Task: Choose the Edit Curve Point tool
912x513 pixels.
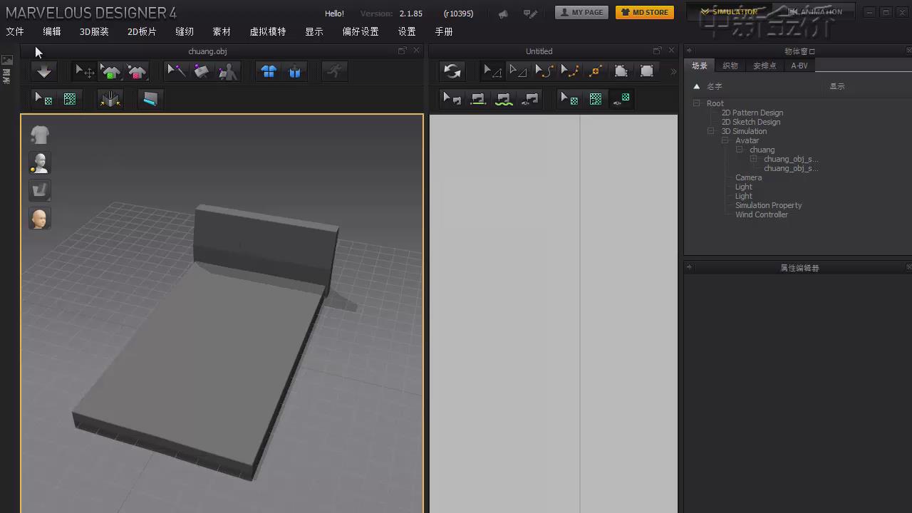Action: pos(569,71)
